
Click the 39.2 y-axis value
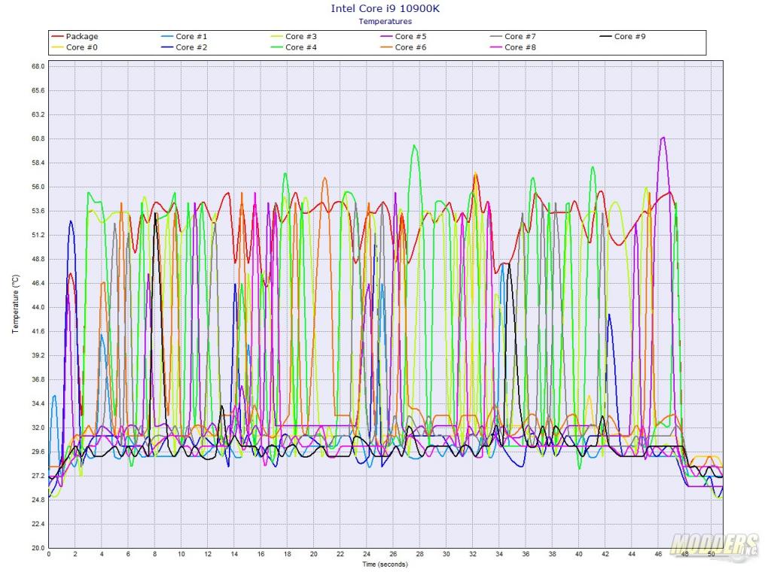click(38, 355)
